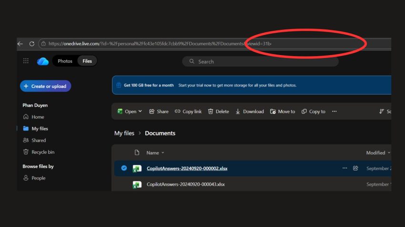Open file CopilotAnswers-20240920-000002.xlsx
The height and width of the screenshot is (227, 405).
[187, 168]
